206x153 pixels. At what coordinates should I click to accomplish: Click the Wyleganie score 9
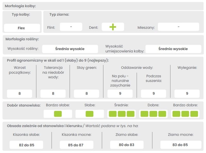tap(187, 93)
